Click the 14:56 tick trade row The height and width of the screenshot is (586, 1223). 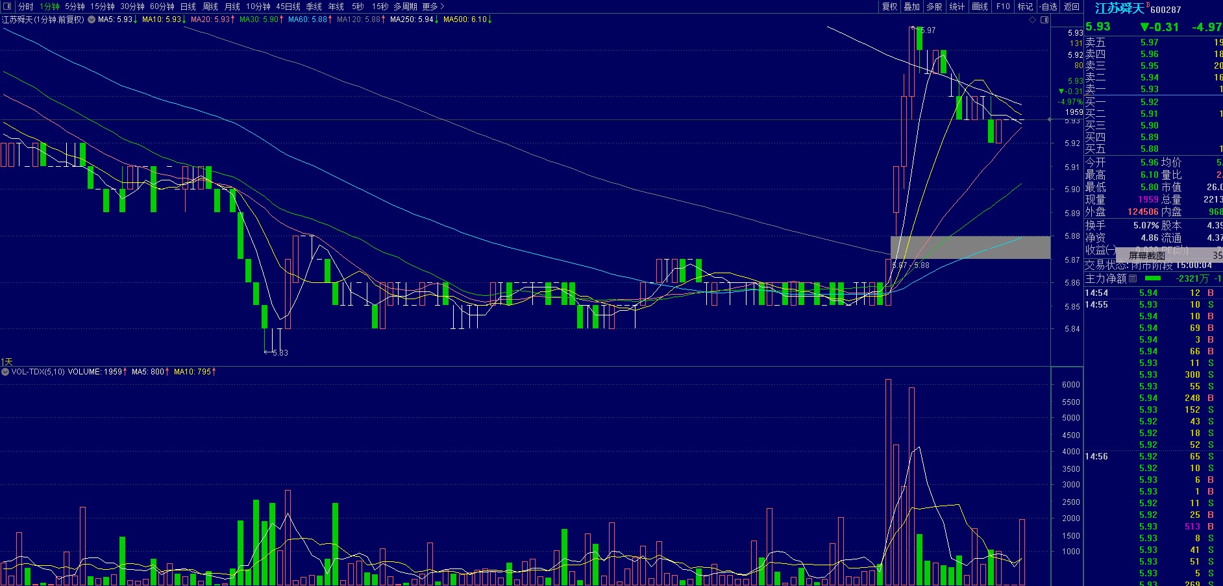pos(1154,456)
